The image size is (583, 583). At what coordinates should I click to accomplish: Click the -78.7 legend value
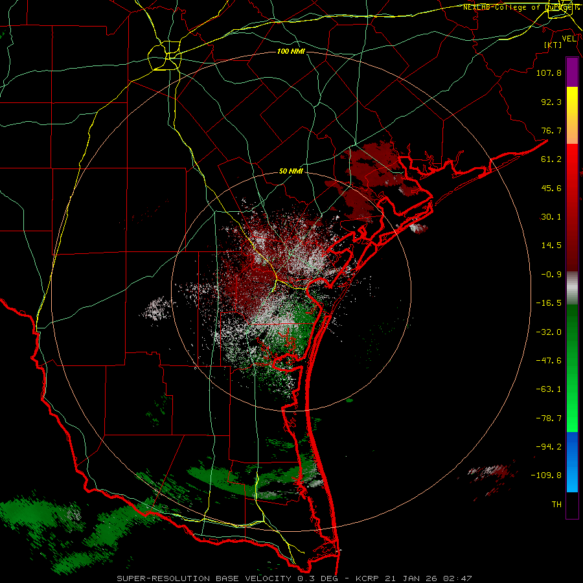point(549,418)
